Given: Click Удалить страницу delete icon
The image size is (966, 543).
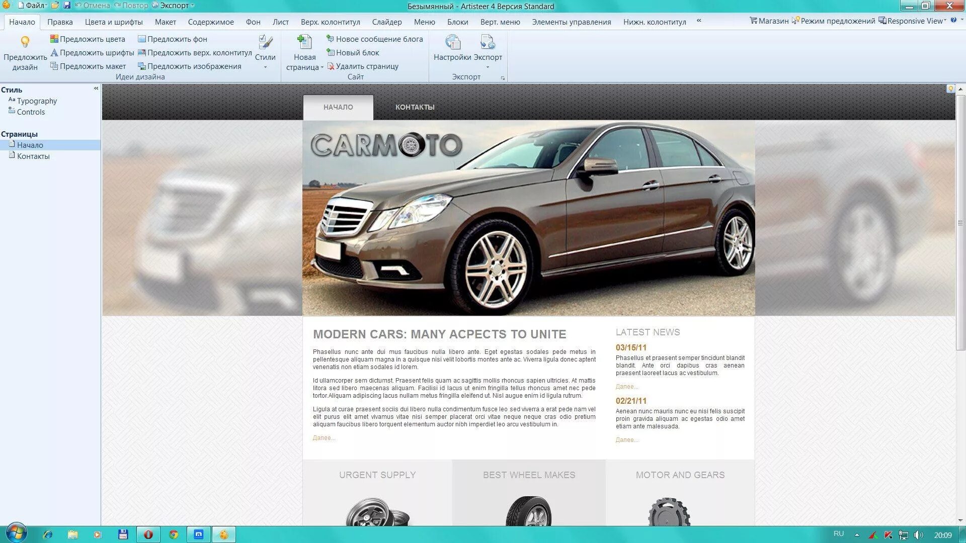Looking at the screenshot, I should (331, 66).
